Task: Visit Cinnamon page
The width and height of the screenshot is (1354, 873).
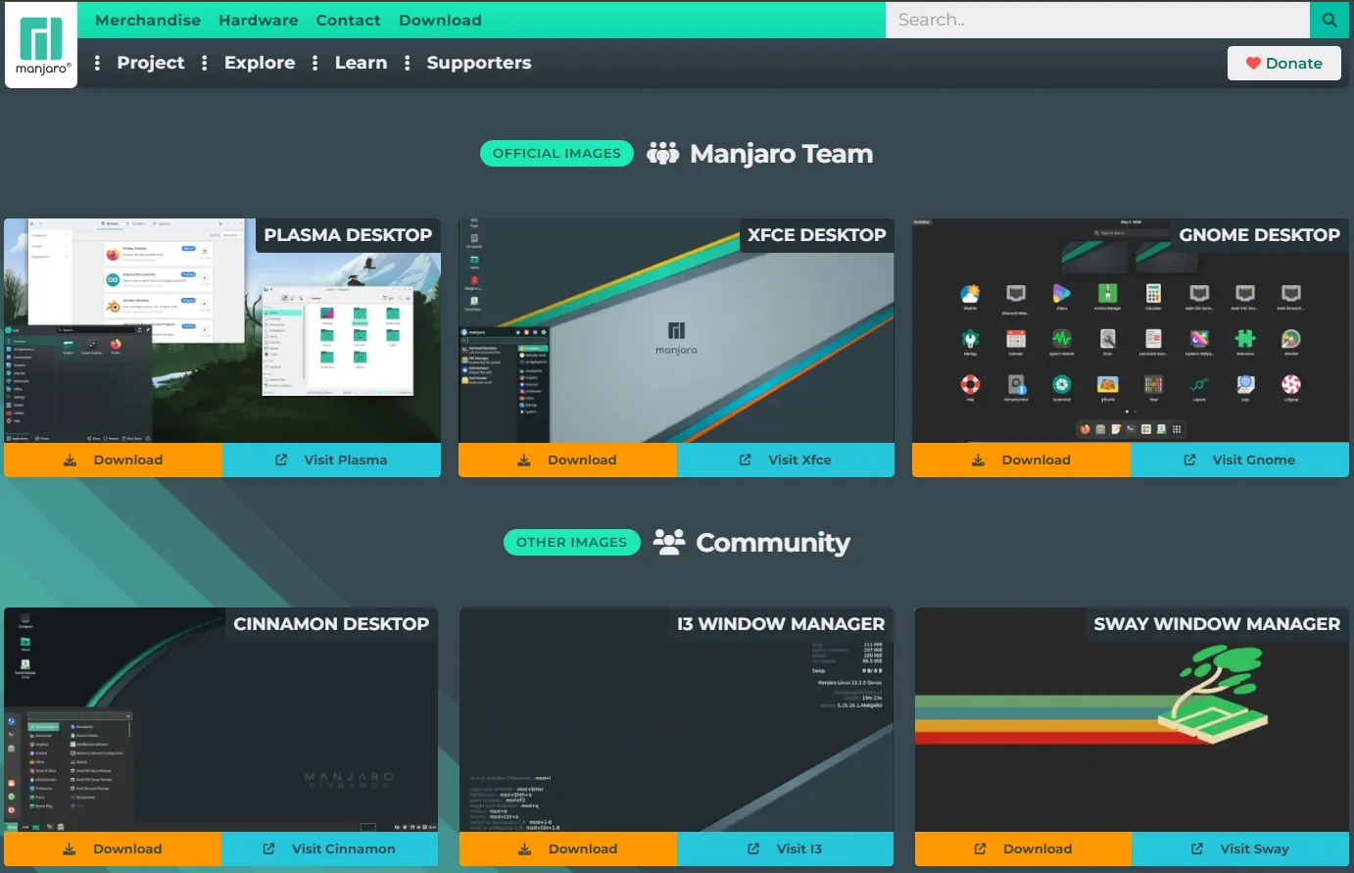Action: tap(329, 849)
